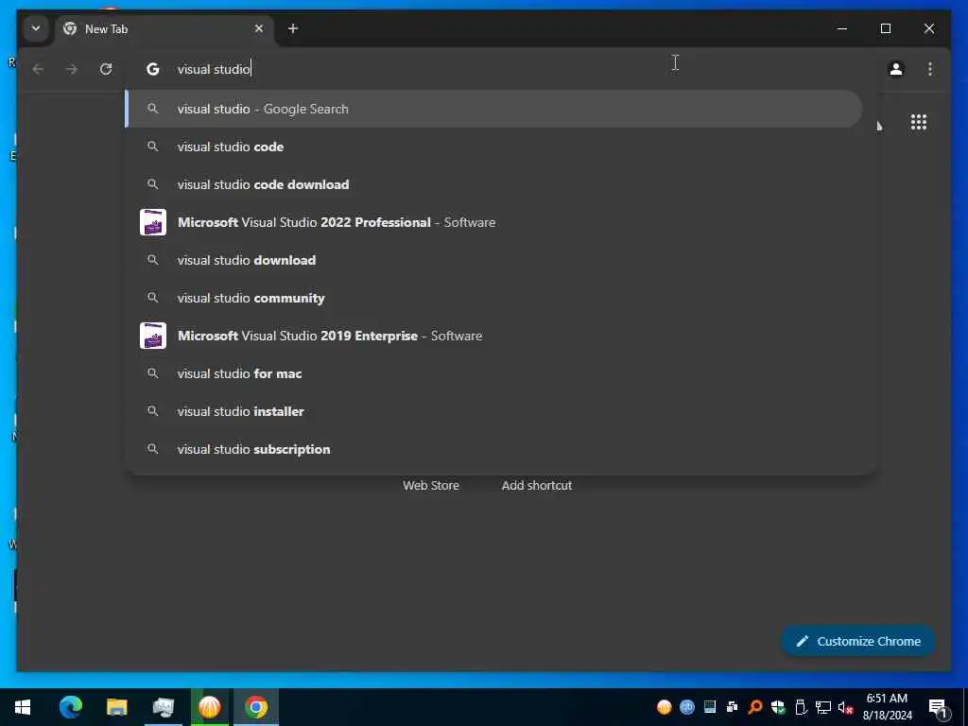This screenshot has height=726, width=968.
Task: Click Visual Studio 2019 Enterprise product thumbnail
Action: coord(153,336)
